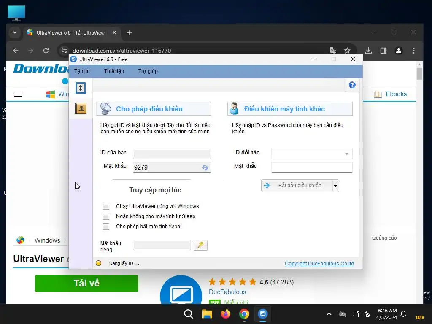
Task: Click the key icon to set private password
Action: 200,245
